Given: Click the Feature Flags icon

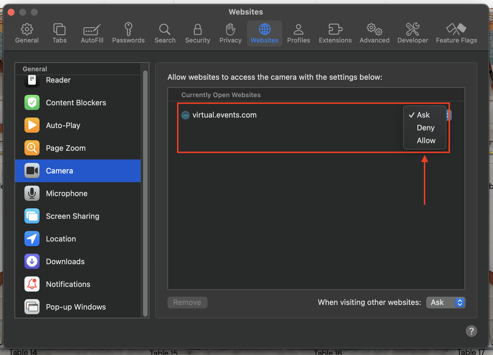Looking at the screenshot, I should pos(456,29).
